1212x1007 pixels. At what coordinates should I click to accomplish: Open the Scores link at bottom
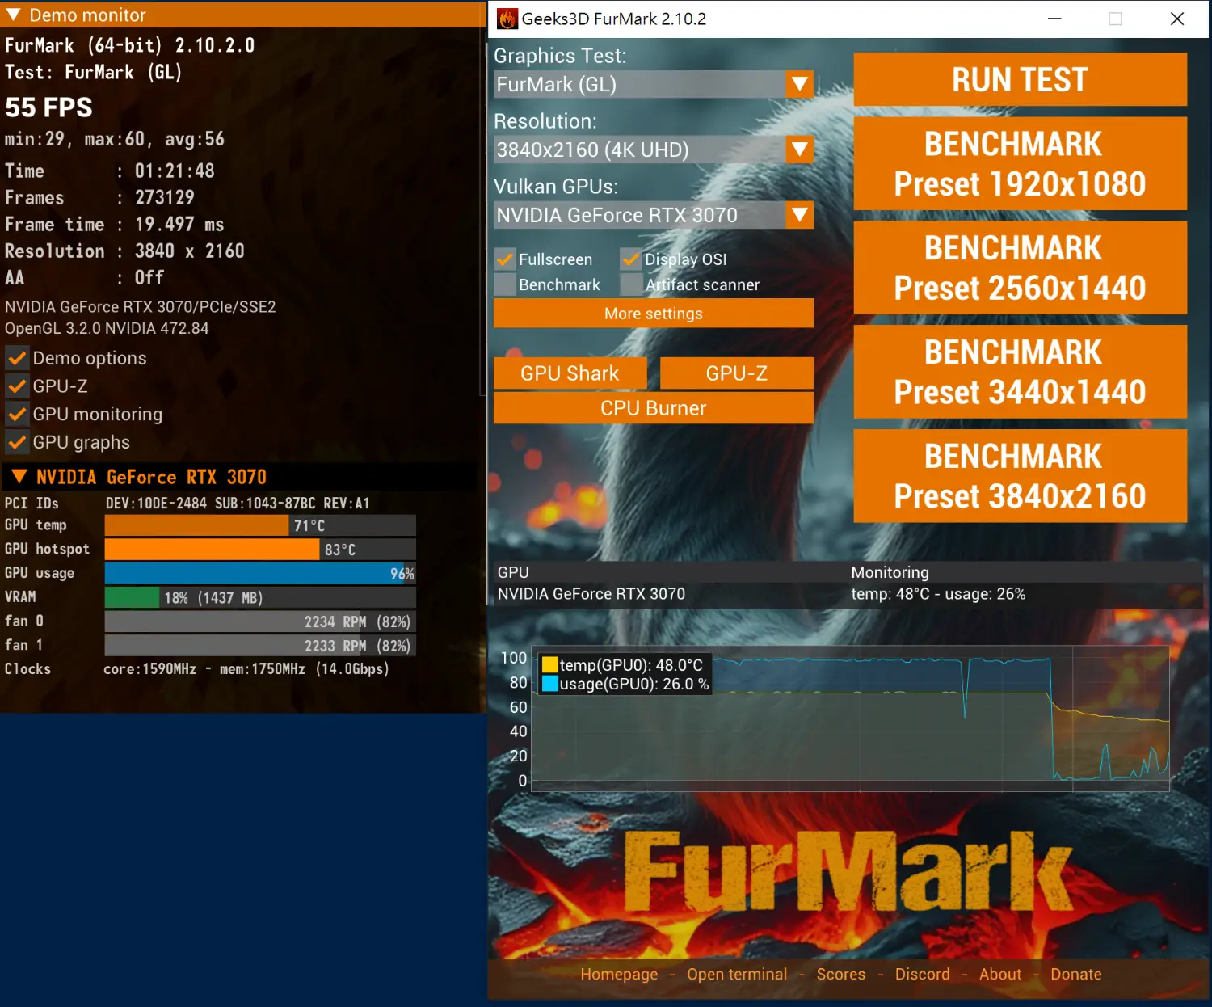coord(840,974)
